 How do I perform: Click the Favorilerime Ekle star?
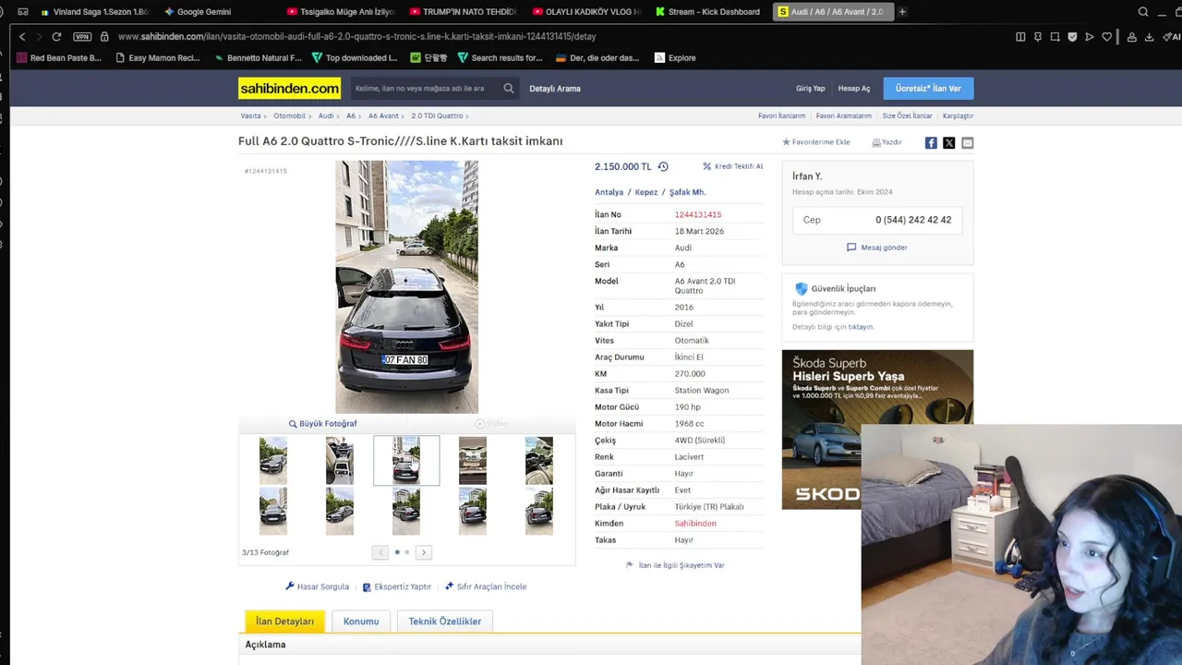coord(786,142)
